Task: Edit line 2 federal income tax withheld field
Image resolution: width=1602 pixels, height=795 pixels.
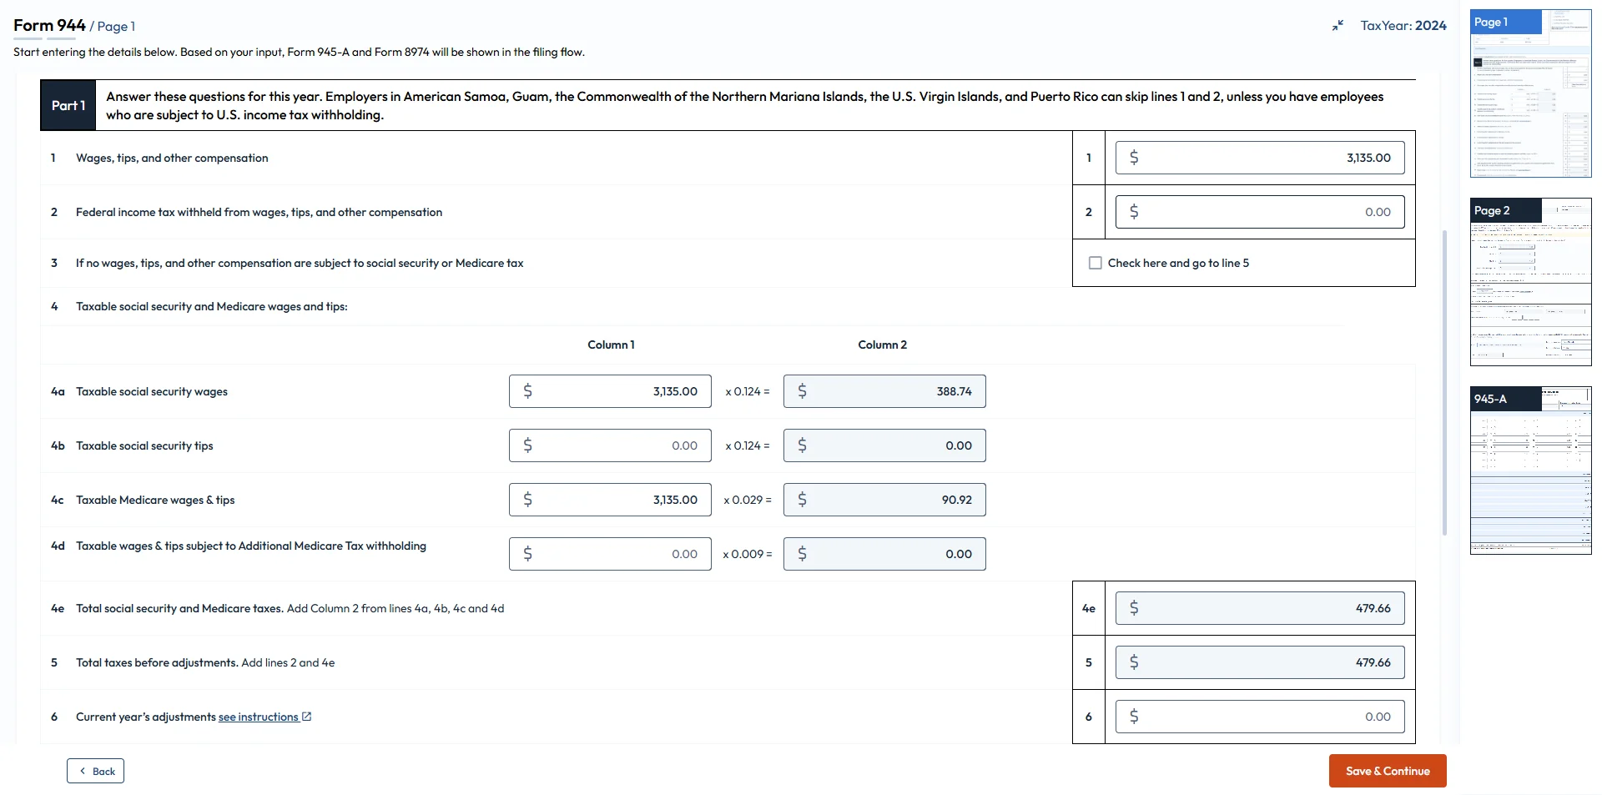Action: tap(1260, 212)
